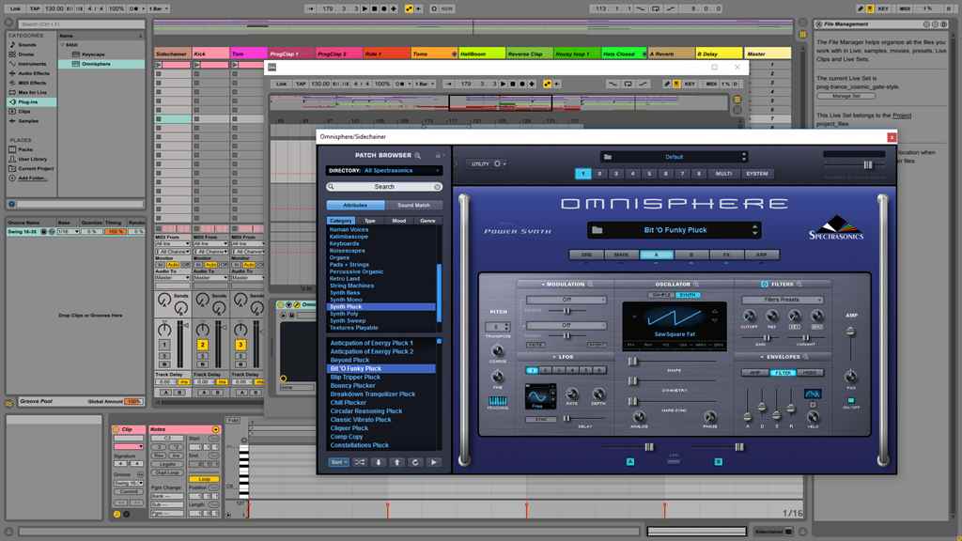The width and height of the screenshot is (962, 541).
Task: Select LFO number 2 button
Action: pos(546,370)
